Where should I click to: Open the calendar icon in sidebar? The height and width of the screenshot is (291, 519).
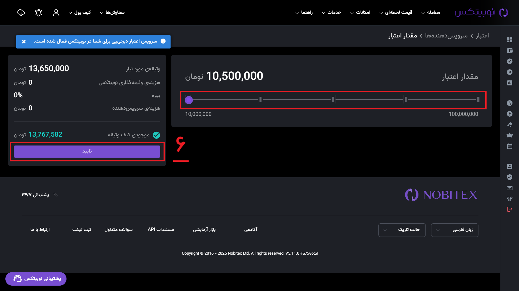[x=510, y=146]
